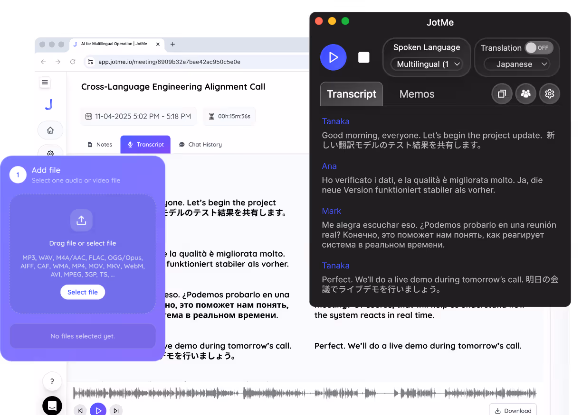Play the audio in the waveform player
Viewport: 582px width, 415px height.
(98, 410)
